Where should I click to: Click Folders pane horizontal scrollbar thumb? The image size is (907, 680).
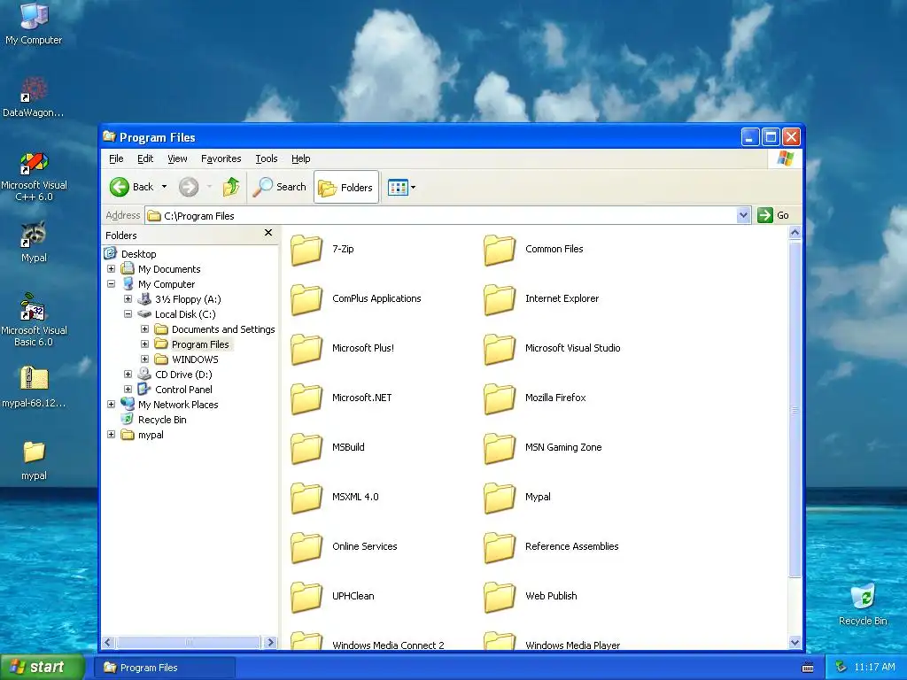point(189,643)
